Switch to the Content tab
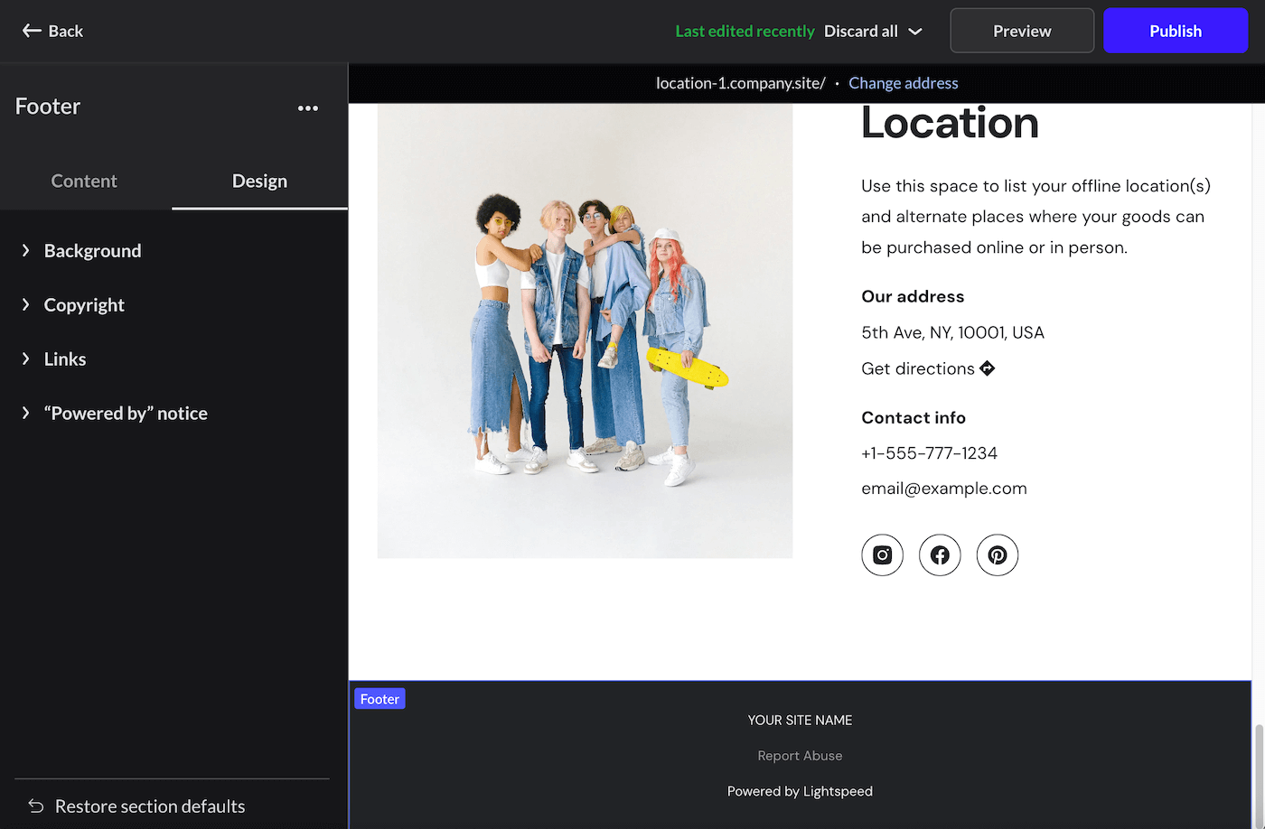 84,181
